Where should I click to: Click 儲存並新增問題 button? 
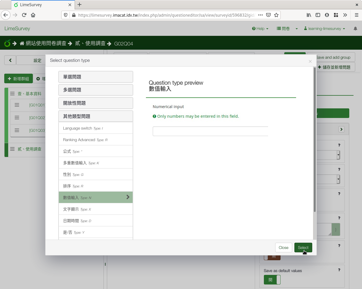334,67
